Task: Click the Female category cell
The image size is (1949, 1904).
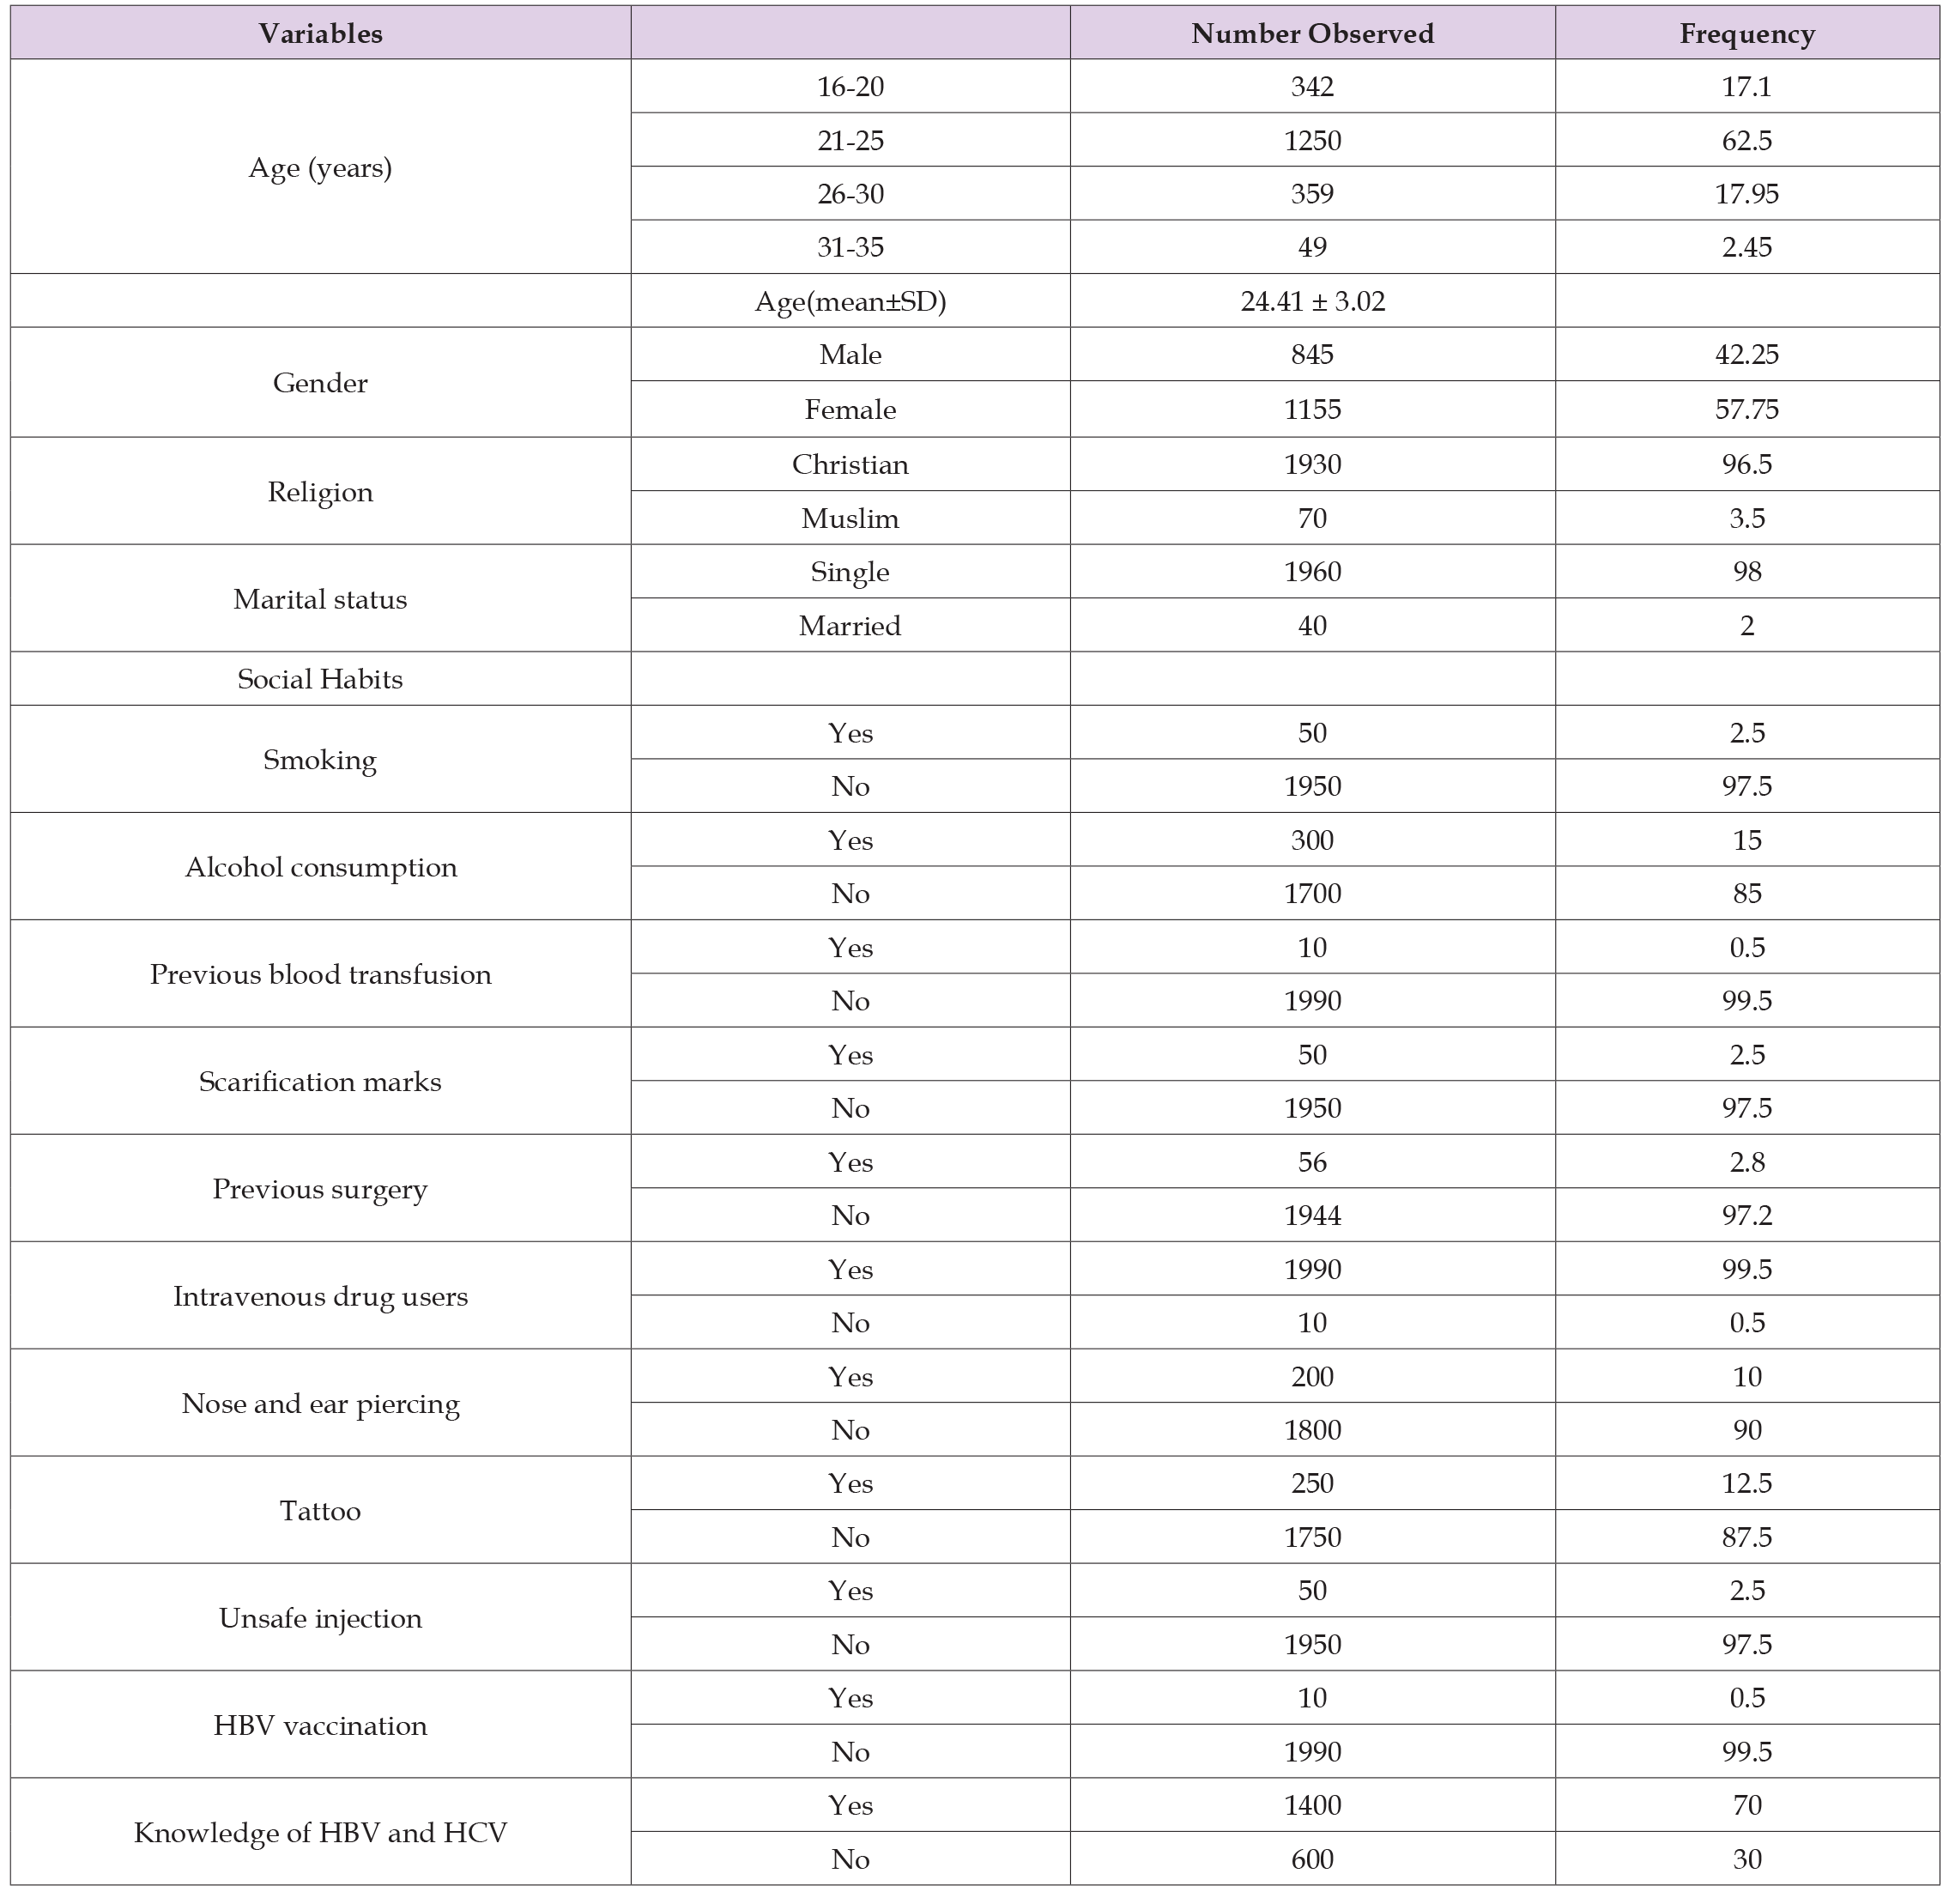Action: click(850, 410)
